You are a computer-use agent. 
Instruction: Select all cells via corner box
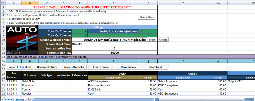click(x=3, y=3)
